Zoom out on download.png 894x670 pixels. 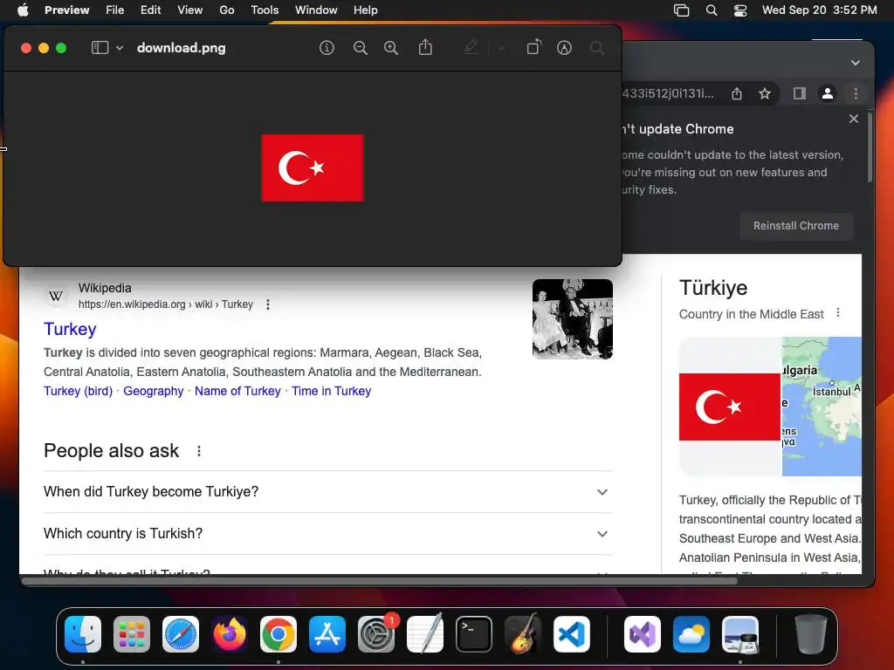click(361, 48)
